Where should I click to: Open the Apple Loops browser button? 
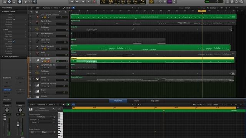237,2
